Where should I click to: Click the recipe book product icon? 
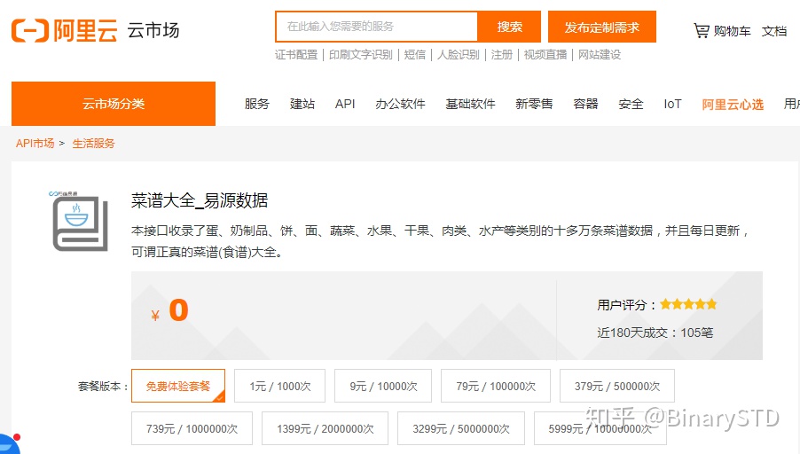tap(80, 222)
